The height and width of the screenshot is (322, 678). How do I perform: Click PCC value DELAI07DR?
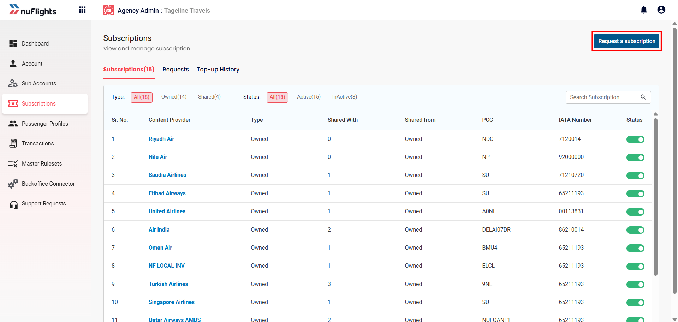tap(496, 229)
